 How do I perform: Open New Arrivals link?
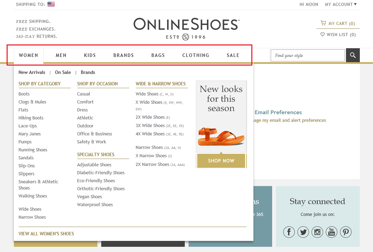click(32, 72)
